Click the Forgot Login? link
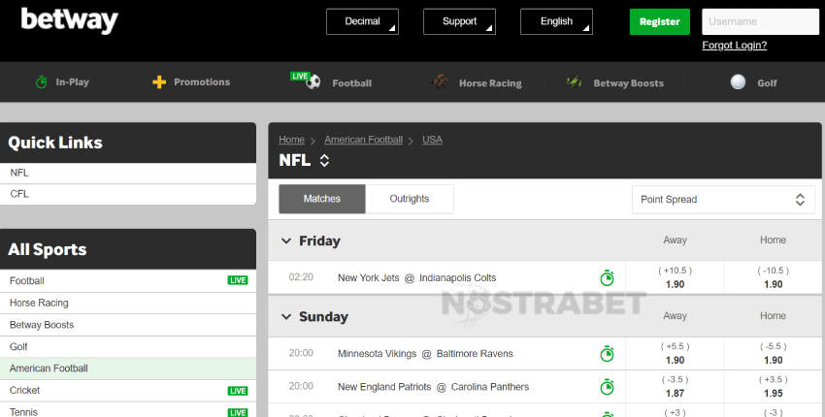 [x=735, y=46]
